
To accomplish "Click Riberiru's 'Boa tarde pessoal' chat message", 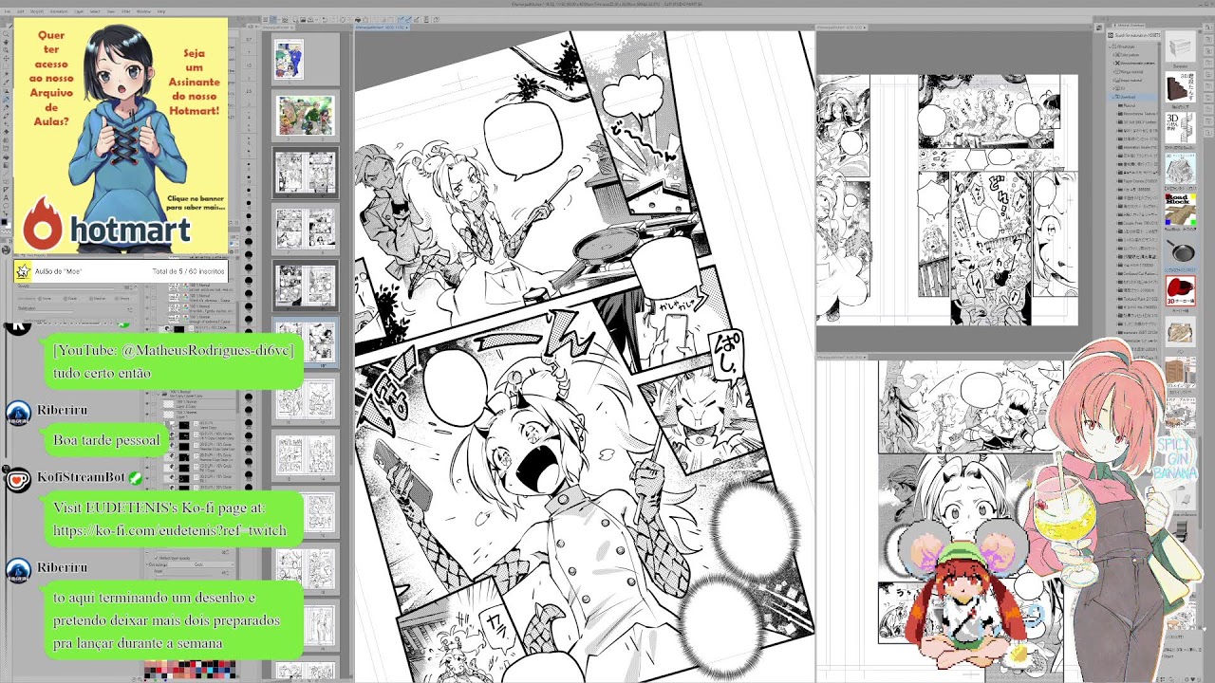I will coord(106,440).
